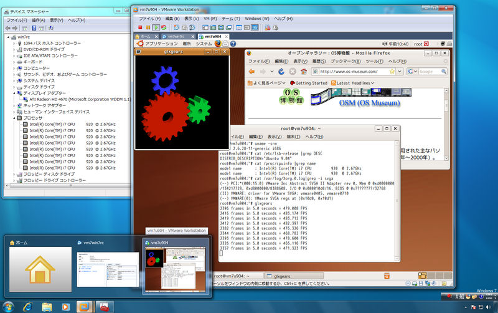Open the Firefox search engine selector dropdown
The image size is (498, 313).
coord(412,72)
